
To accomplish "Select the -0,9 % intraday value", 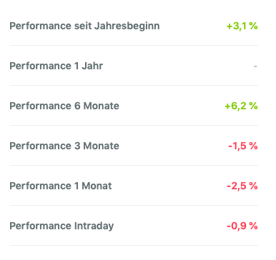I will point(242,226).
